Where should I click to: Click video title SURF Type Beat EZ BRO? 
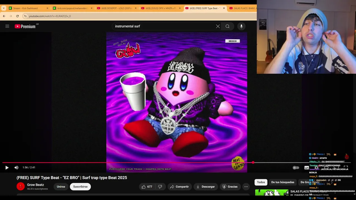tap(72, 178)
